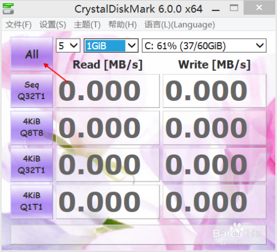Click the Write [MB/s] column header
277x252 pixels.
coord(214,65)
